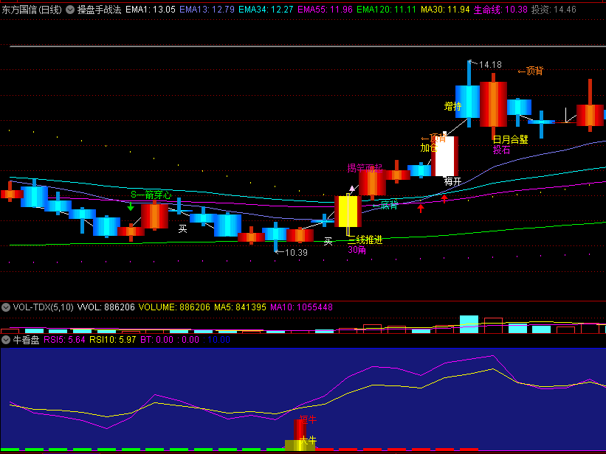606x454 pixels.
Task: Click the 30角 angle label
Action: (357, 250)
